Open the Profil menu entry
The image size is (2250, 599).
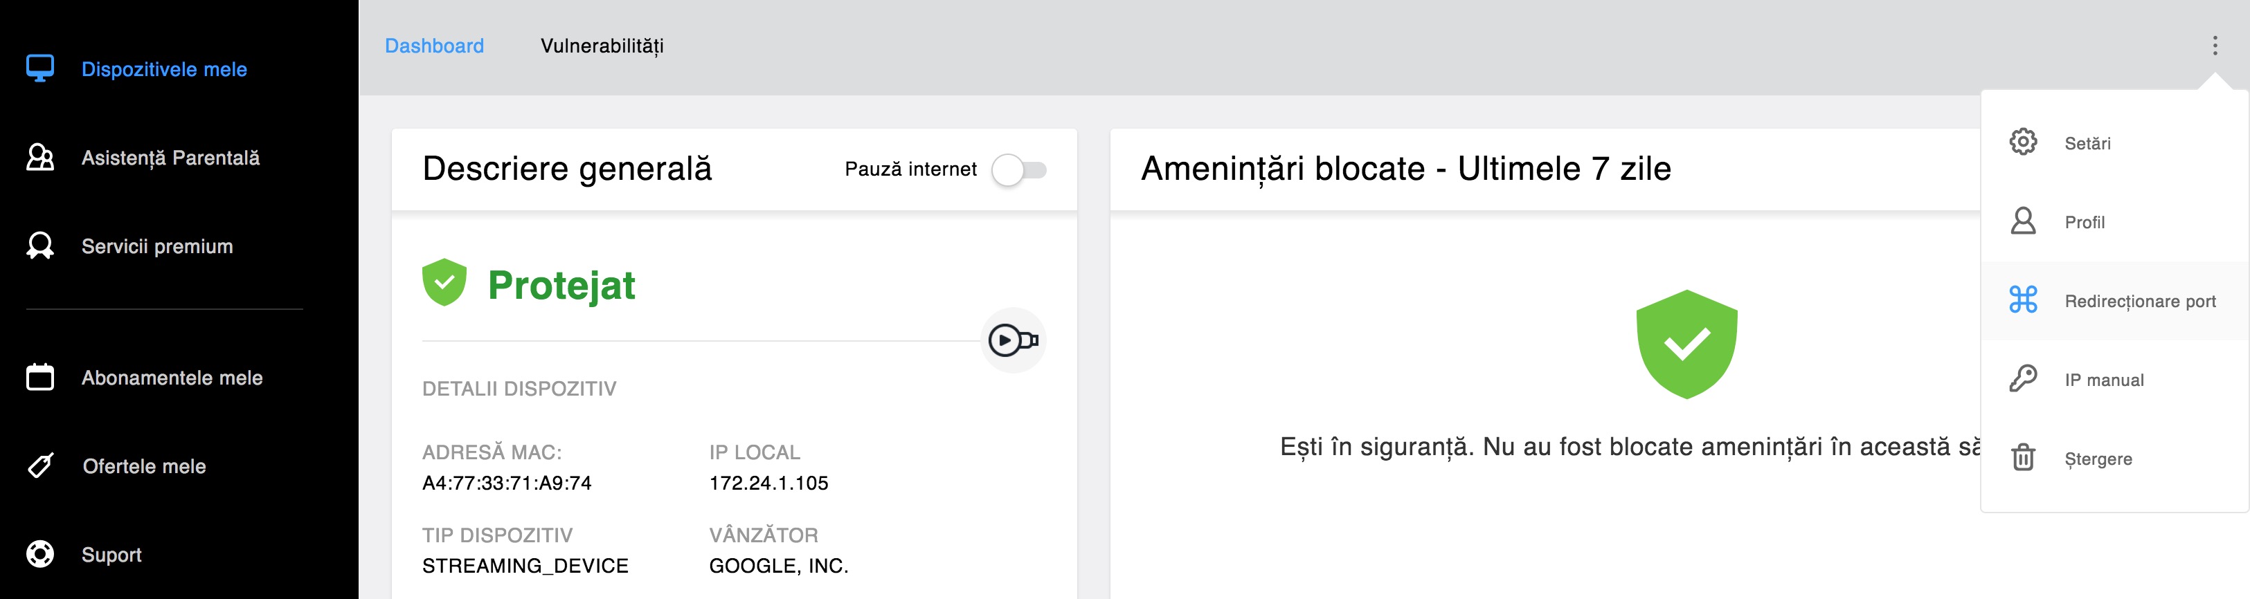(x=2114, y=222)
